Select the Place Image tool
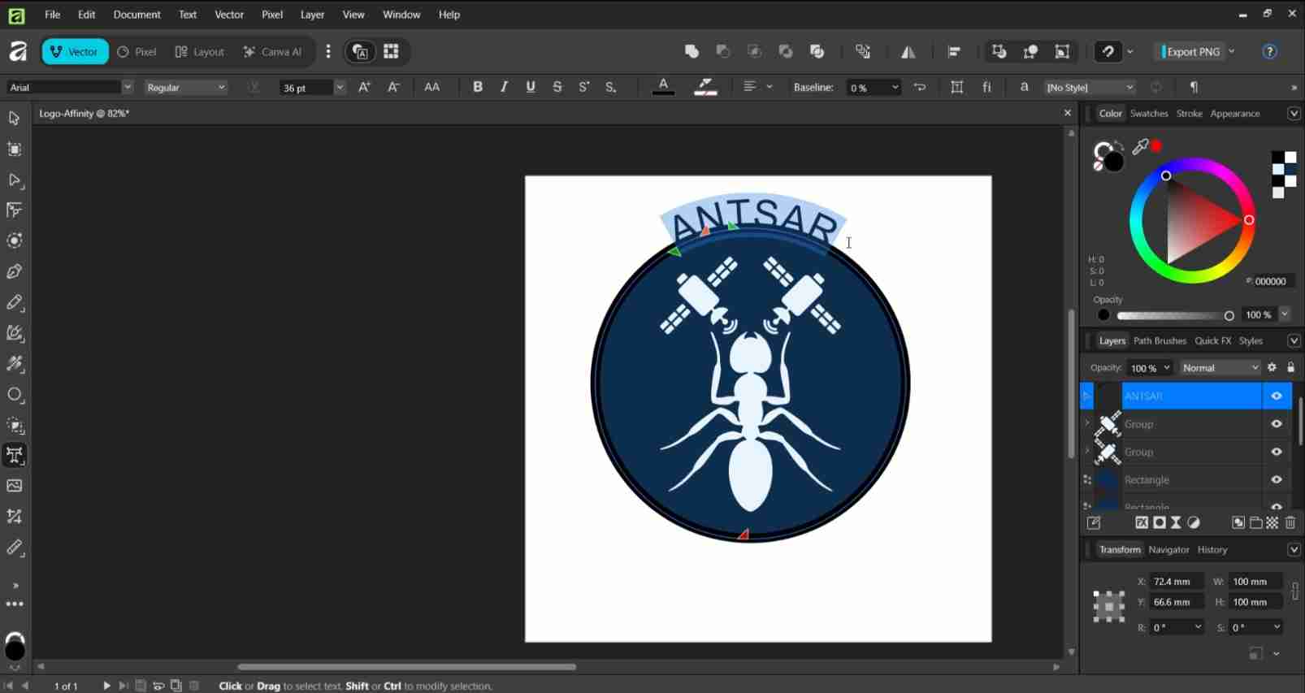Viewport: 1305px width, 693px height. pyautogui.click(x=14, y=486)
